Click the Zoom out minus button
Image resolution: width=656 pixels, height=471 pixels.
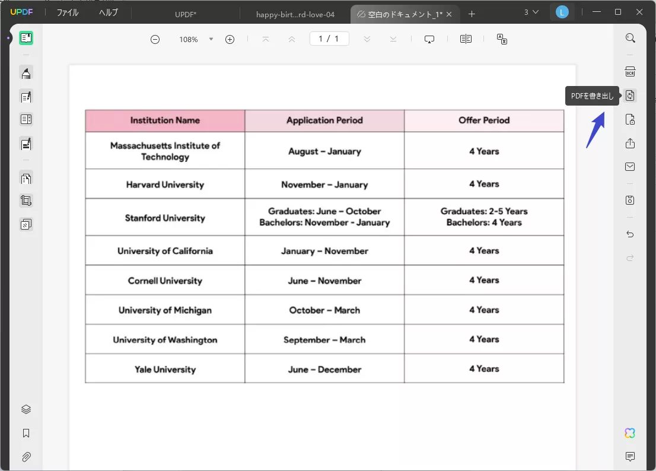[x=155, y=39]
